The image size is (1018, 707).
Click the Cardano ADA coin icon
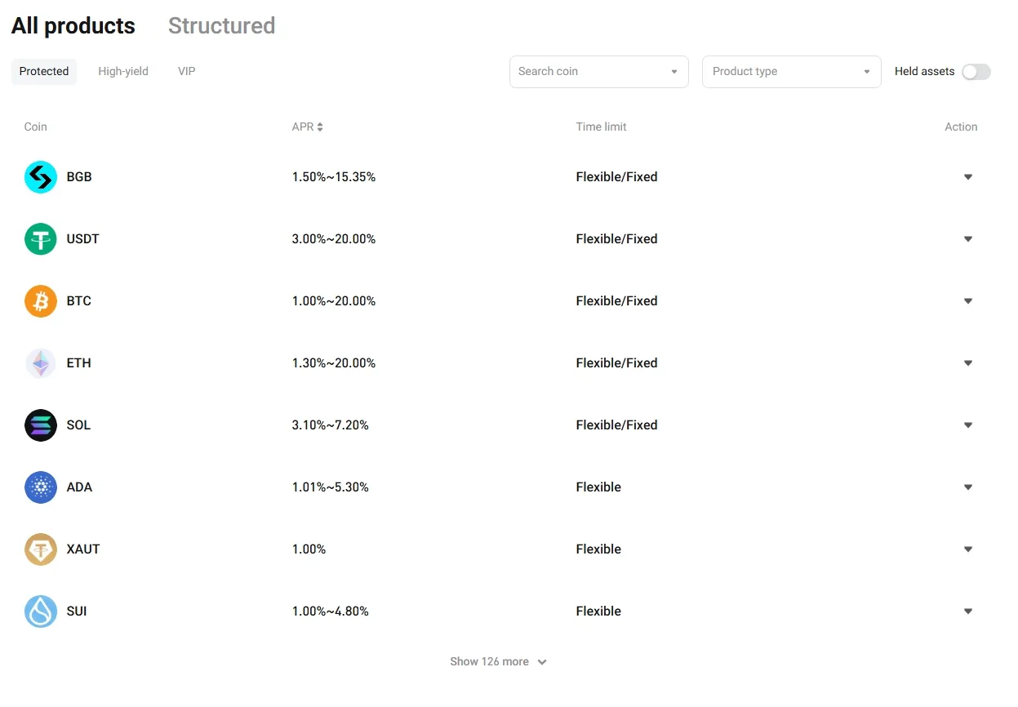point(41,487)
